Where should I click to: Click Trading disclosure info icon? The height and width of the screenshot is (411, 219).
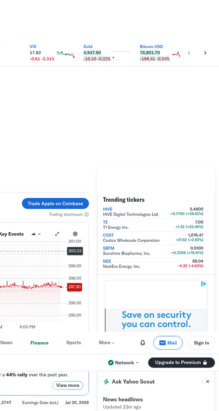click(87, 214)
